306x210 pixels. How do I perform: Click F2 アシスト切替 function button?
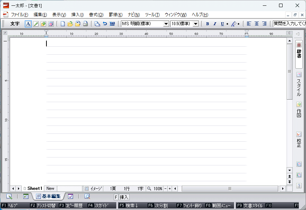(43, 205)
